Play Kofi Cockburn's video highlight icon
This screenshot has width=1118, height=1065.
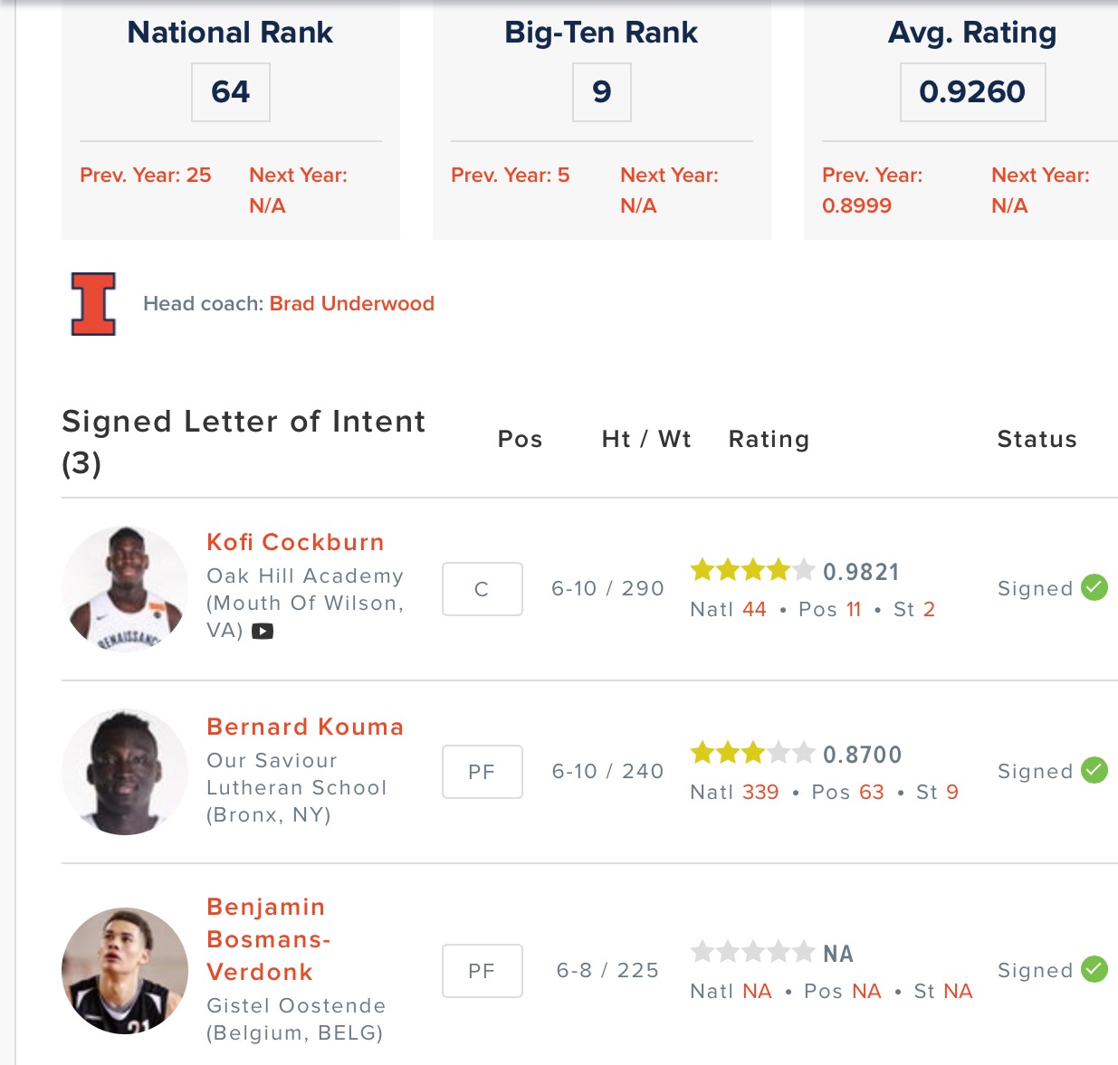coord(263,632)
